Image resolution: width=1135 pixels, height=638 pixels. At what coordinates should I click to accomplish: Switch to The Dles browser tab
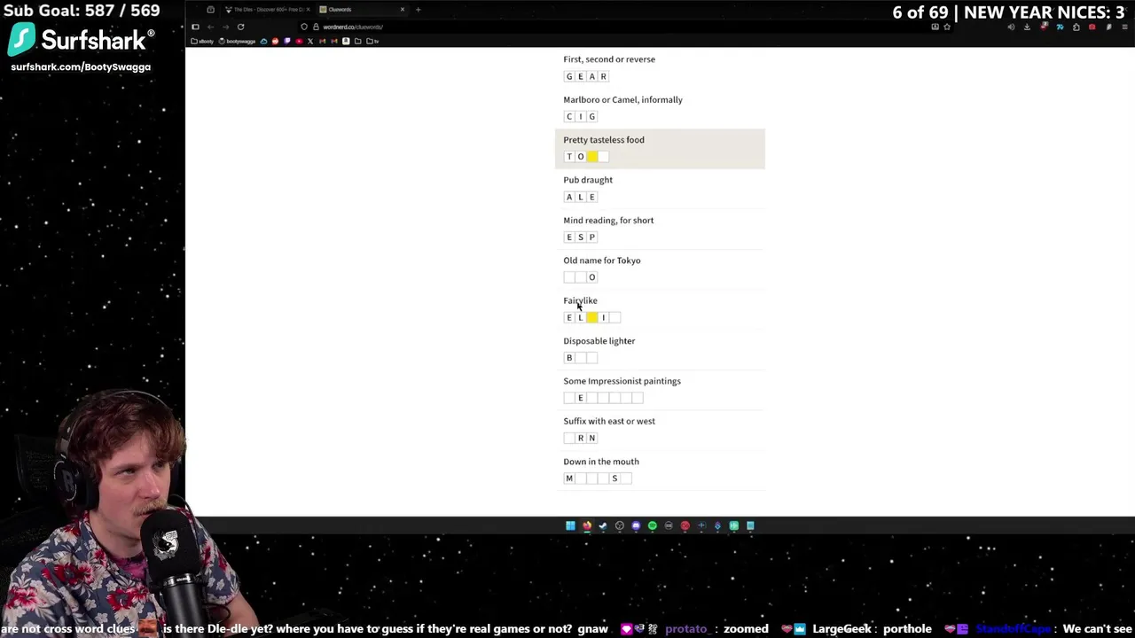[x=266, y=10]
